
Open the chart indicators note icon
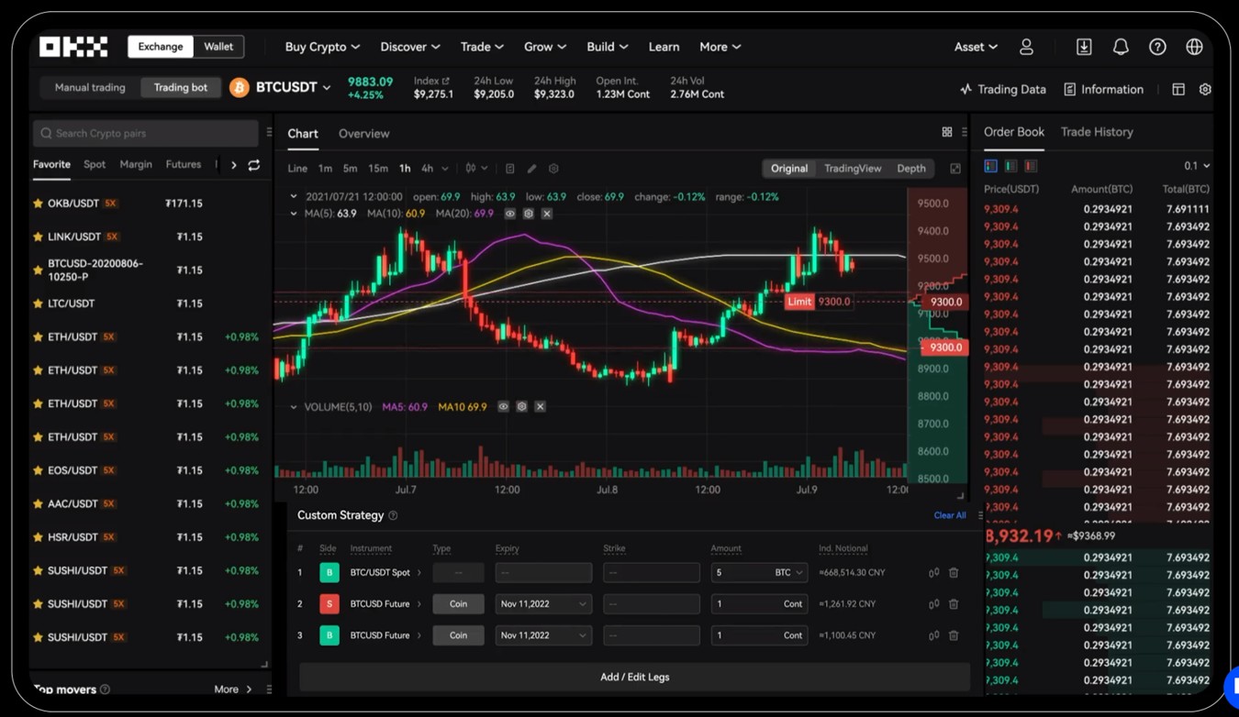(510, 169)
